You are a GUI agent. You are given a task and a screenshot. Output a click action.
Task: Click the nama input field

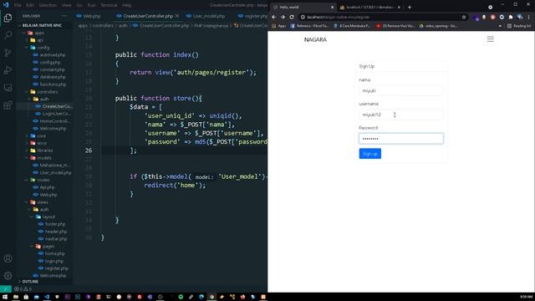401,91
